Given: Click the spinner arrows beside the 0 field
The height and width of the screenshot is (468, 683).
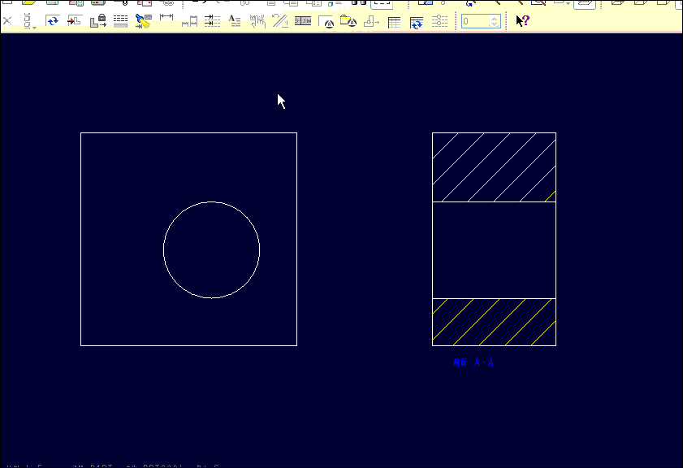Looking at the screenshot, I should pyautogui.click(x=495, y=21).
